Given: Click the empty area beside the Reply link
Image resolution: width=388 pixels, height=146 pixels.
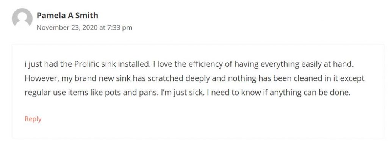Looking at the screenshot, I should [198, 119].
